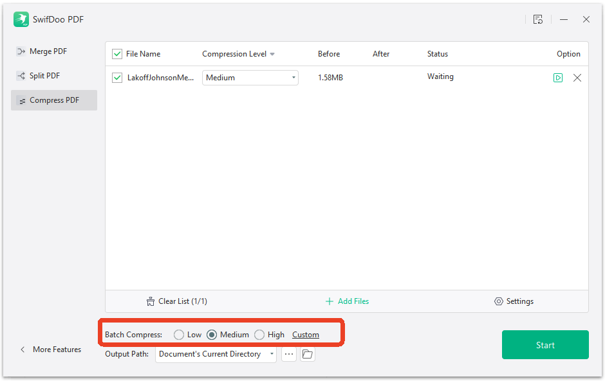
Task: Start compressing the LakoffJohnsonMe... file with the play icon
Action: 558,78
